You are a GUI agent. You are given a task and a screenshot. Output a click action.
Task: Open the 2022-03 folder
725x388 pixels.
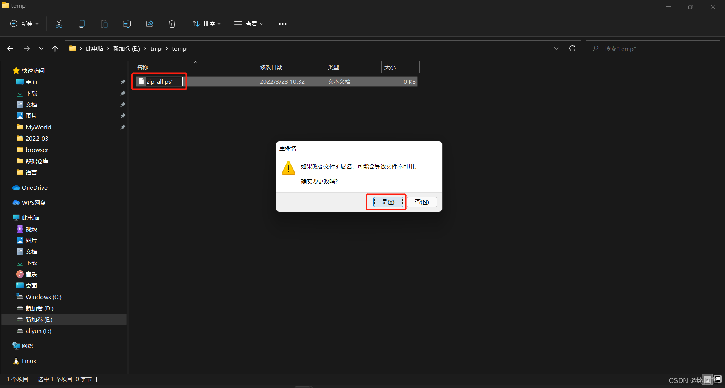(x=37, y=138)
